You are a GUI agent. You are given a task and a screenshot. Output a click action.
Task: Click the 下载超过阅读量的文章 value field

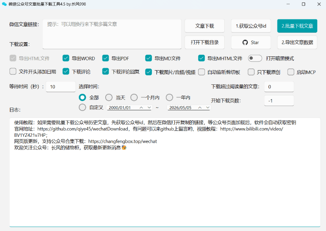tap(279, 87)
